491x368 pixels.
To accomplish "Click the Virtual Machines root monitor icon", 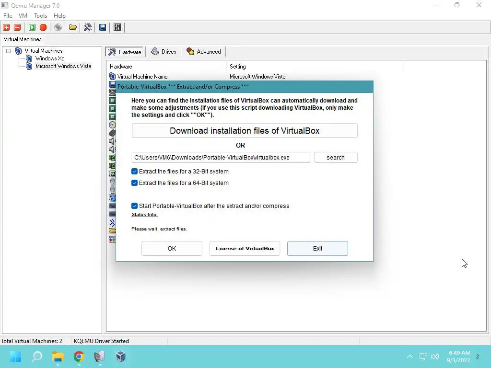I will click(x=19, y=51).
